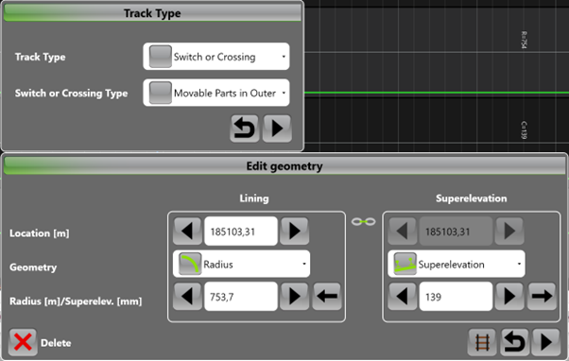This screenshot has width=569, height=361.
Task: Decrease the radius value 753,7
Action: pyautogui.click(x=187, y=297)
